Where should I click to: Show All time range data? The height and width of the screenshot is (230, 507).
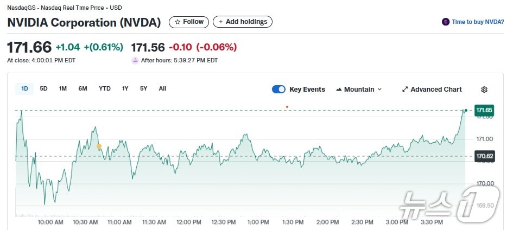[x=162, y=89]
